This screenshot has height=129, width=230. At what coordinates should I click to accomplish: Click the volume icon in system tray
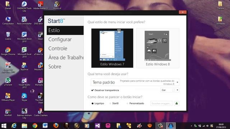coord(207,126)
